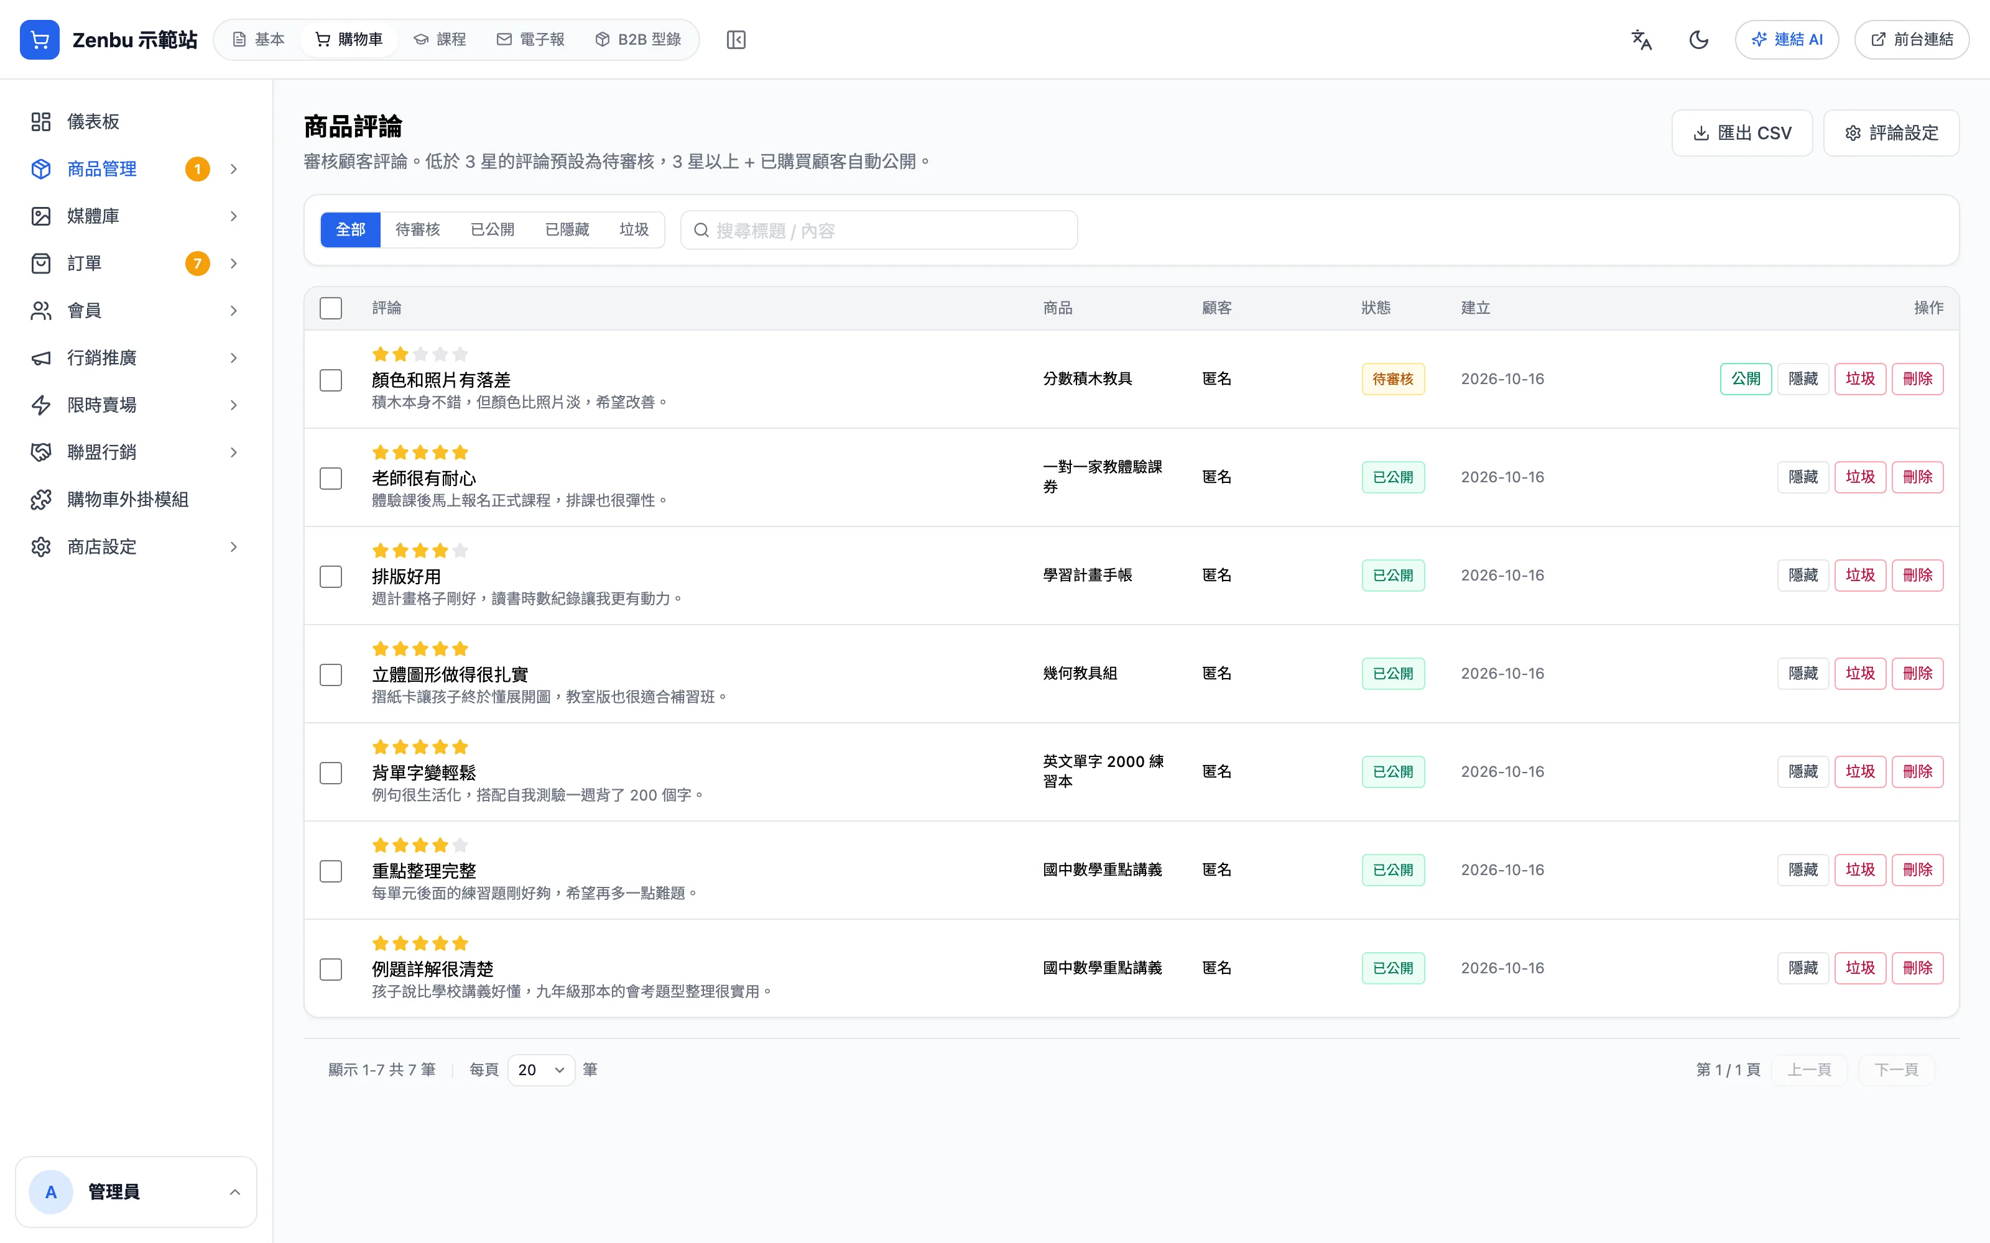This screenshot has height=1243, width=1990.
Task: Open the 電子報 top navigation tab
Action: [531, 39]
